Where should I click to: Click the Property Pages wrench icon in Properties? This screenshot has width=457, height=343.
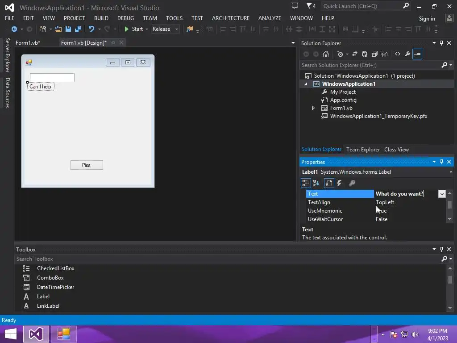coord(352,183)
